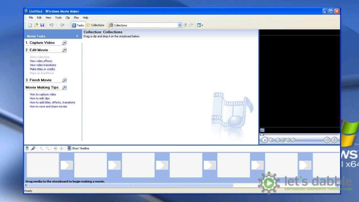Open How to save and share movies
The height and width of the screenshot is (202, 359).
49,107
